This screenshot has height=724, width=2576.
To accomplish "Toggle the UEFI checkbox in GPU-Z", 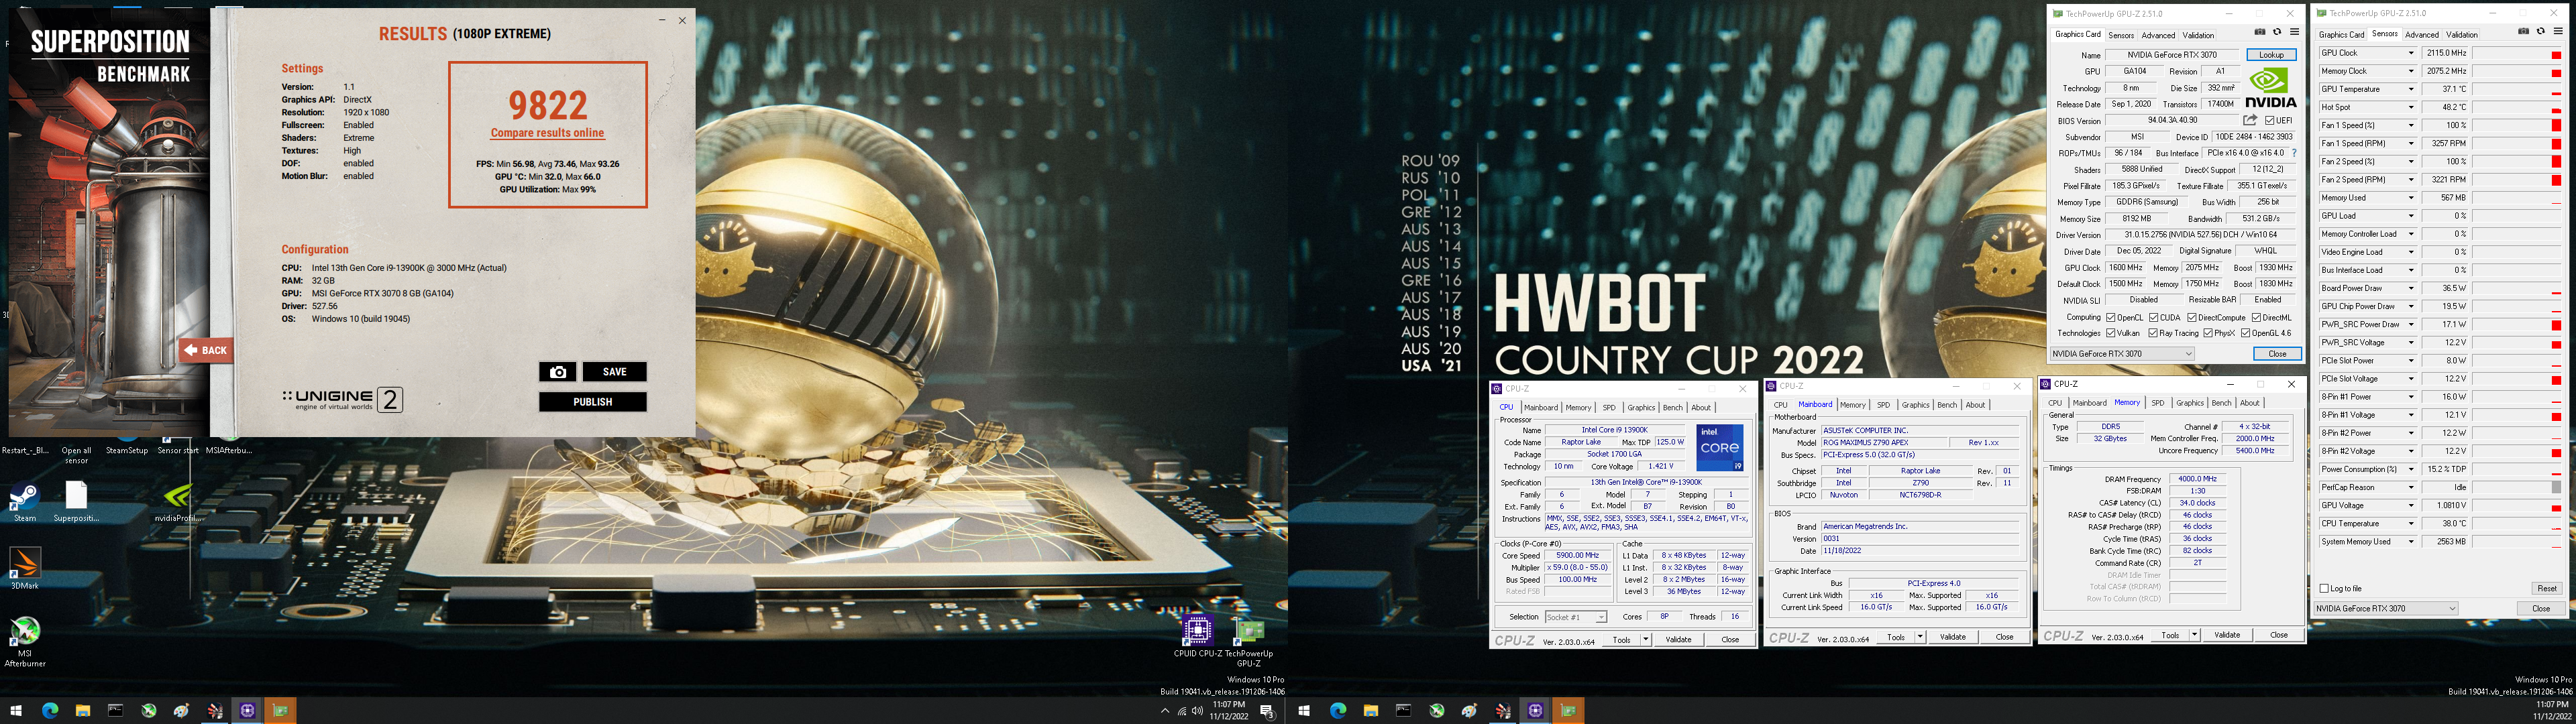I will pyautogui.click(x=2269, y=120).
